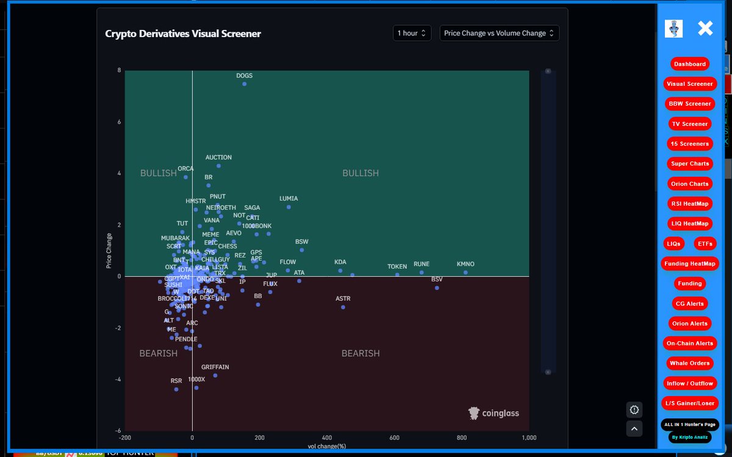Open the L/S Gainer/Loser page
The width and height of the screenshot is (732, 457).
(690, 403)
